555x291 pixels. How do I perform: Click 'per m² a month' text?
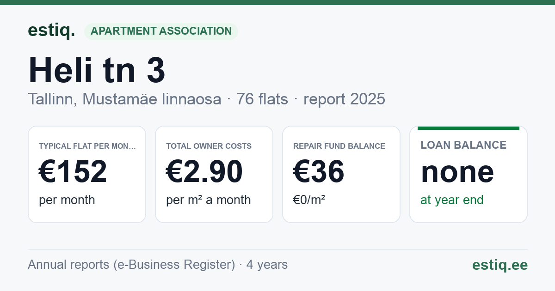(208, 200)
